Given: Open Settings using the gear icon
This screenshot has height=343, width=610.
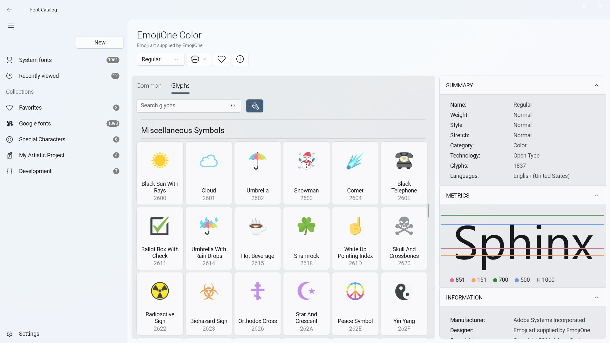Looking at the screenshot, I should click(10, 334).
